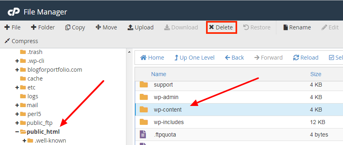Rename the selected item
The image size is (343, 145).
click(297, 27)
